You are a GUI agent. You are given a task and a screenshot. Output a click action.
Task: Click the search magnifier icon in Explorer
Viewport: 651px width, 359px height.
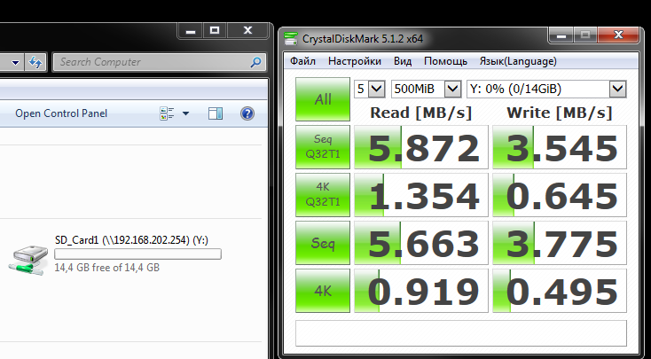click(256, 62)
